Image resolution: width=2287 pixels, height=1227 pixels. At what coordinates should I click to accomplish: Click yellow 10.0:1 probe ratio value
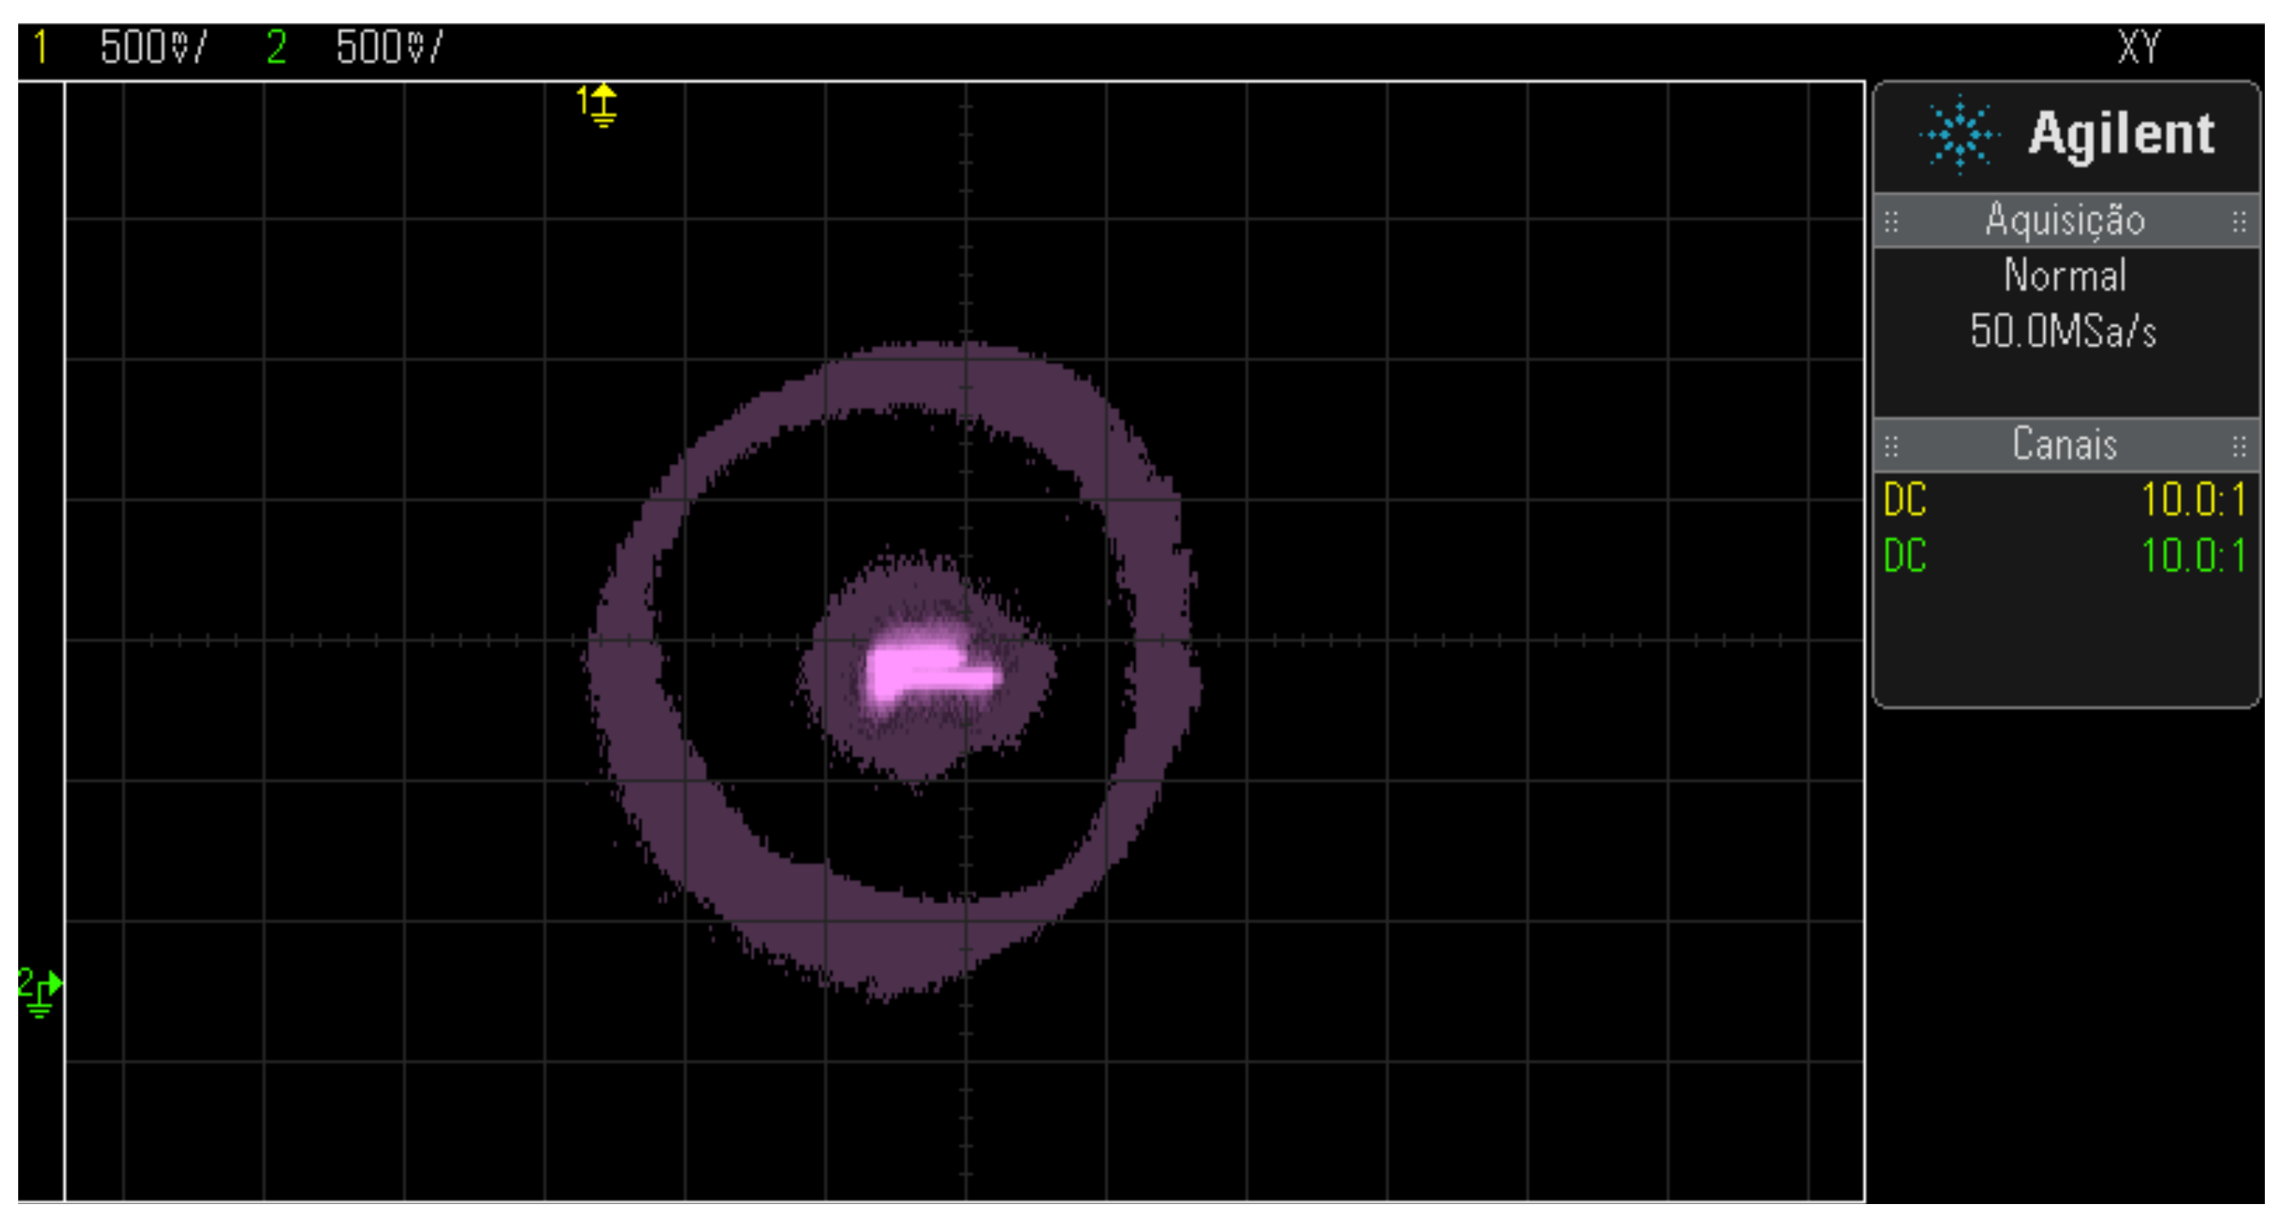pos(2192,500)
